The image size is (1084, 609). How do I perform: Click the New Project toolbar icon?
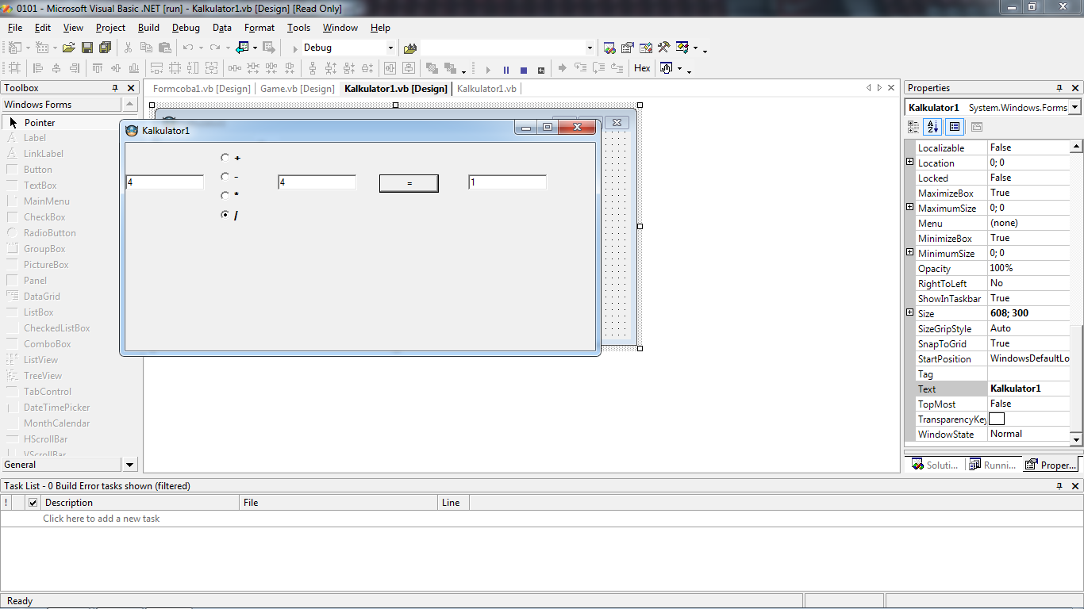point(15,48)
